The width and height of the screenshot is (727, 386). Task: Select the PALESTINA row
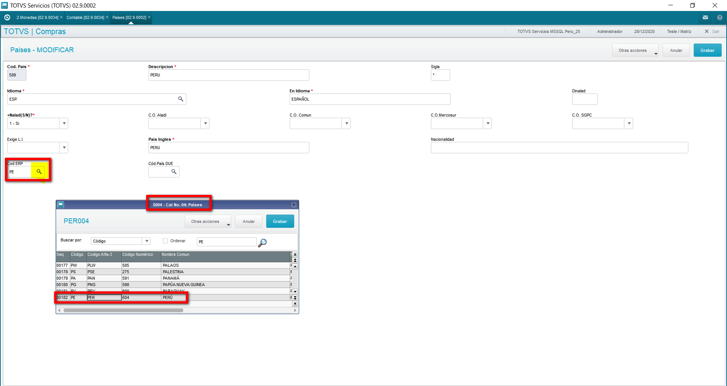[x=173, y=272]
